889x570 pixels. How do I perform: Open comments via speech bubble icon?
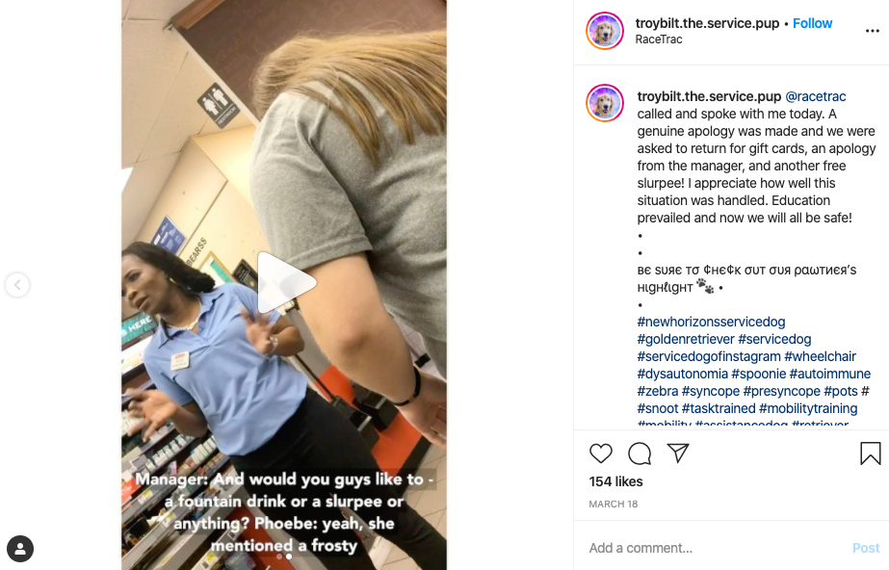pyautogui.click(x=640, y=453)
